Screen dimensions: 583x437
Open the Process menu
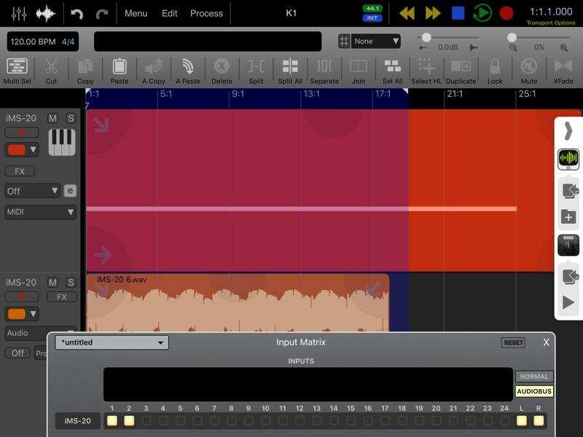206,13
